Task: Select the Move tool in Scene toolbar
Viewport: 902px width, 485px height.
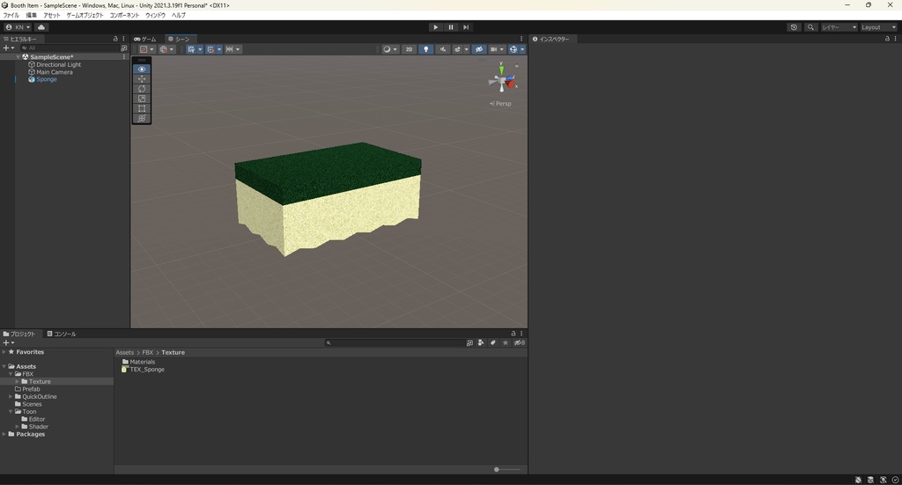Action: (142, 78)
